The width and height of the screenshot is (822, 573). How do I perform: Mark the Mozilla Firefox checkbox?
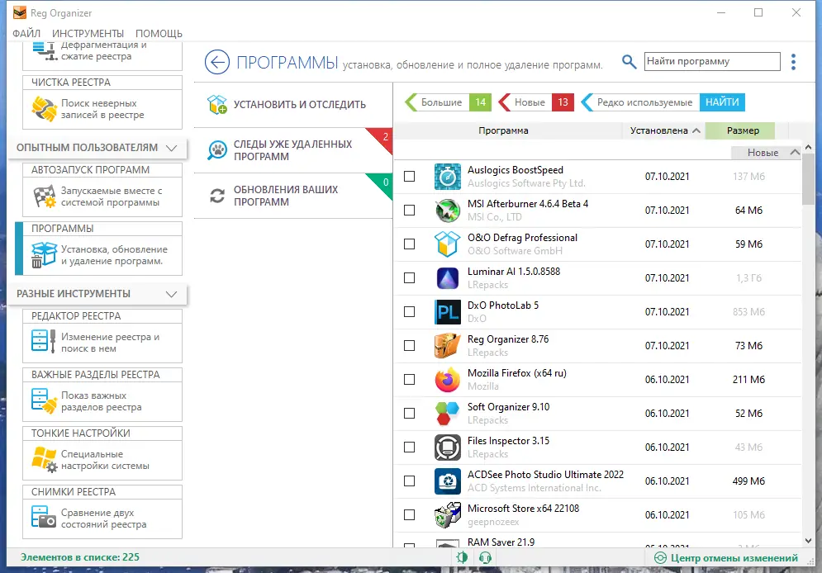click(410, 380)
